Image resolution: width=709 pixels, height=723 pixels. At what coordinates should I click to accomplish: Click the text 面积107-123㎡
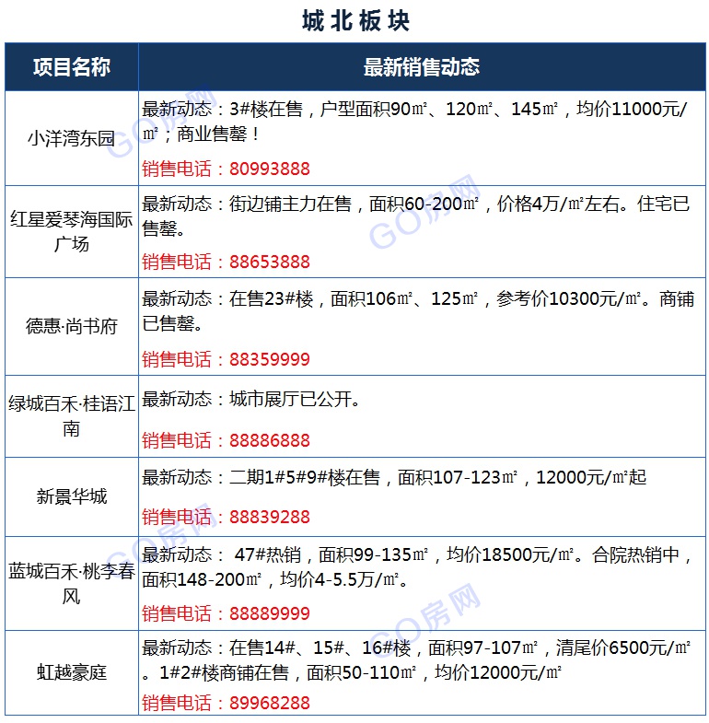(458, 478)
